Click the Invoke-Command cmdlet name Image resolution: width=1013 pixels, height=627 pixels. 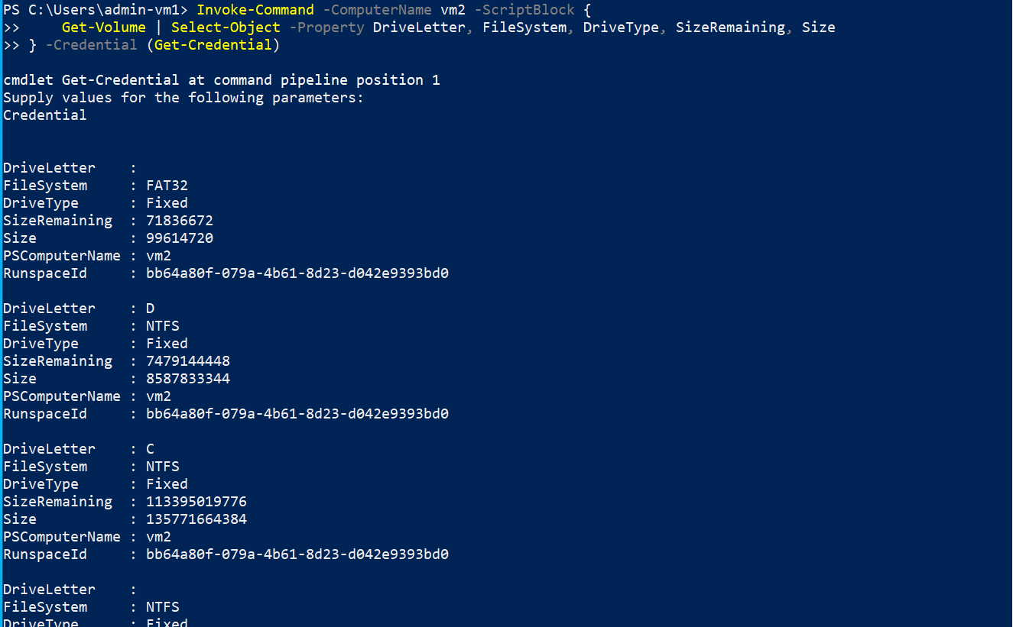tap(255, 10)
